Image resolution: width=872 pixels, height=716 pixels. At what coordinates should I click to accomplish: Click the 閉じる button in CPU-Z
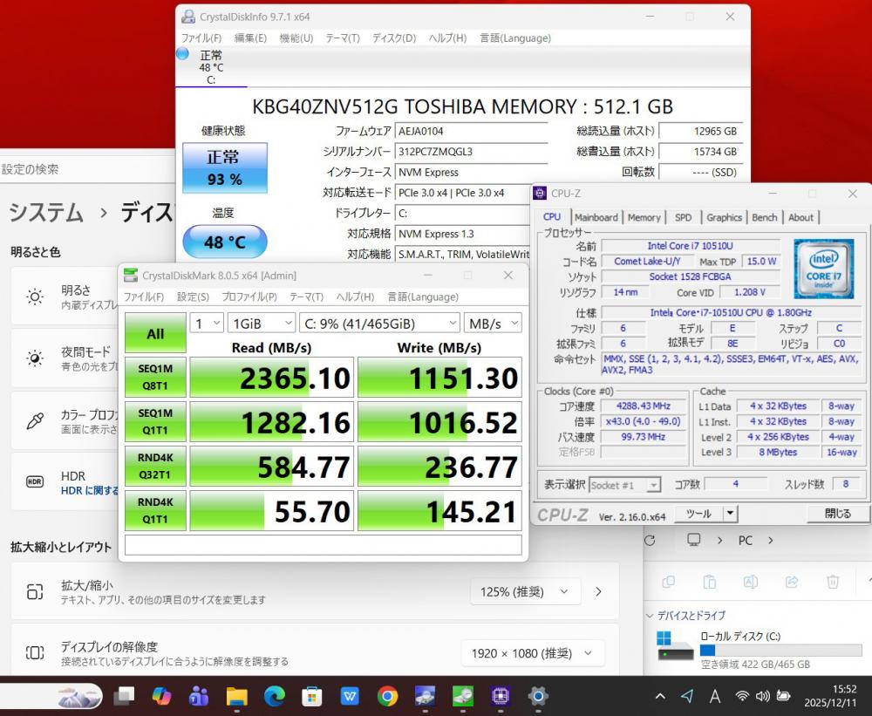pyautogui.click(x=837, y=514)
